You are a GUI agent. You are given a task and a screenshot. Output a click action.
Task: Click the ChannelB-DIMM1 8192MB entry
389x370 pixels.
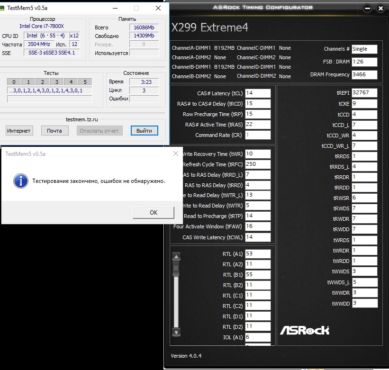tap(203, 67)
